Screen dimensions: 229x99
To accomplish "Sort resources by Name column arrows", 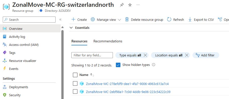I will point(92,75).
